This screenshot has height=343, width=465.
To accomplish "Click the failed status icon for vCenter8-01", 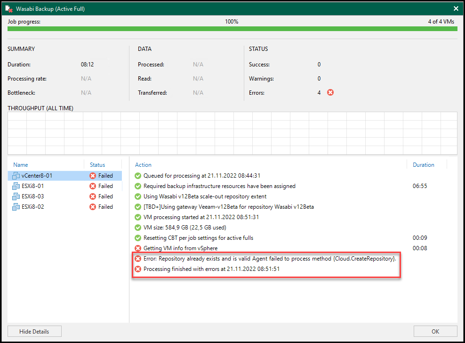I will 93,176.
